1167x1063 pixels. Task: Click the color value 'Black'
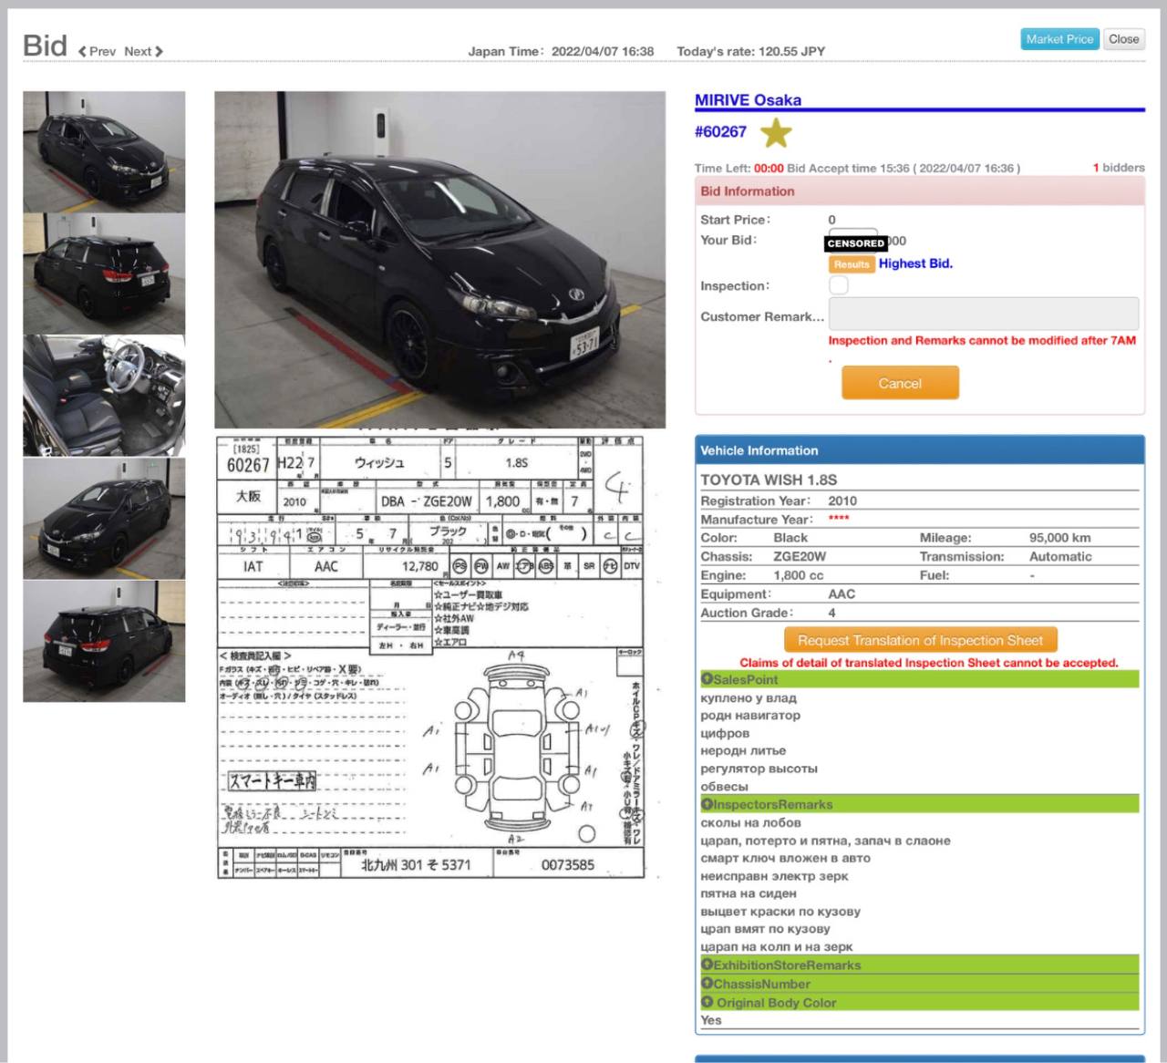click(x=790, y=538)
